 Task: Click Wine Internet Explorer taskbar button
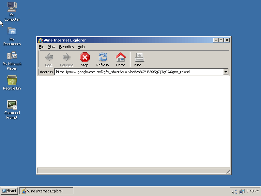tap(46, 191)
